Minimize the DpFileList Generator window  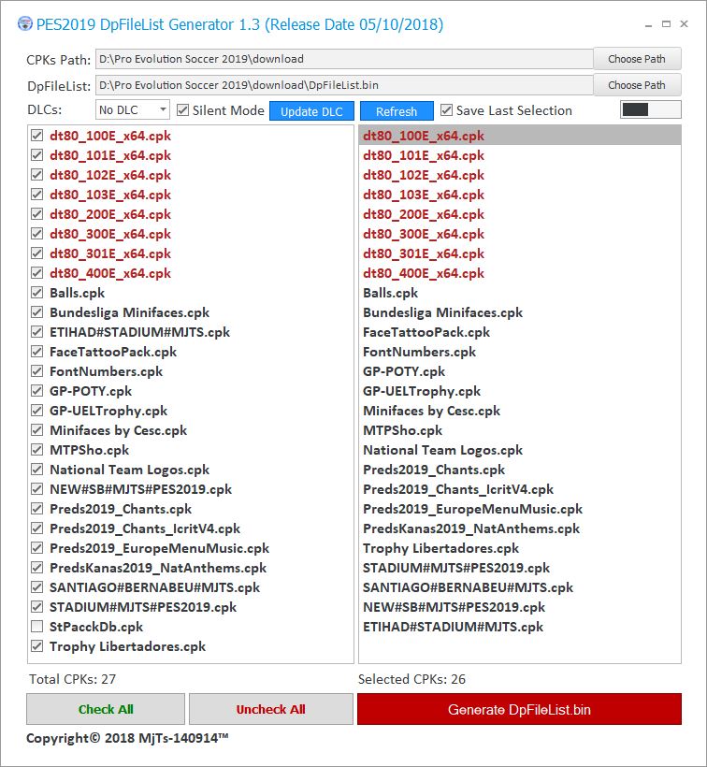(x=648, y=24)
